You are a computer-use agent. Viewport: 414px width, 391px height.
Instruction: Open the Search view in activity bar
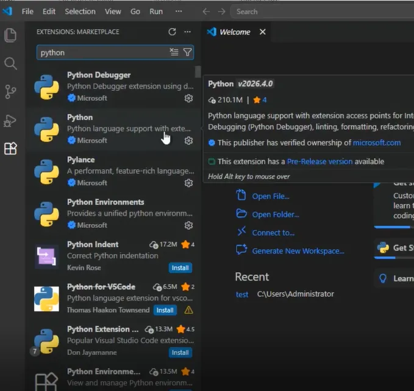(x=10, y=64)
